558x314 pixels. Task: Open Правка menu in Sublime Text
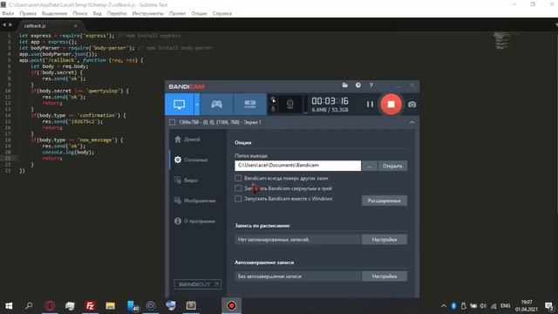click(x=28, y=13)
